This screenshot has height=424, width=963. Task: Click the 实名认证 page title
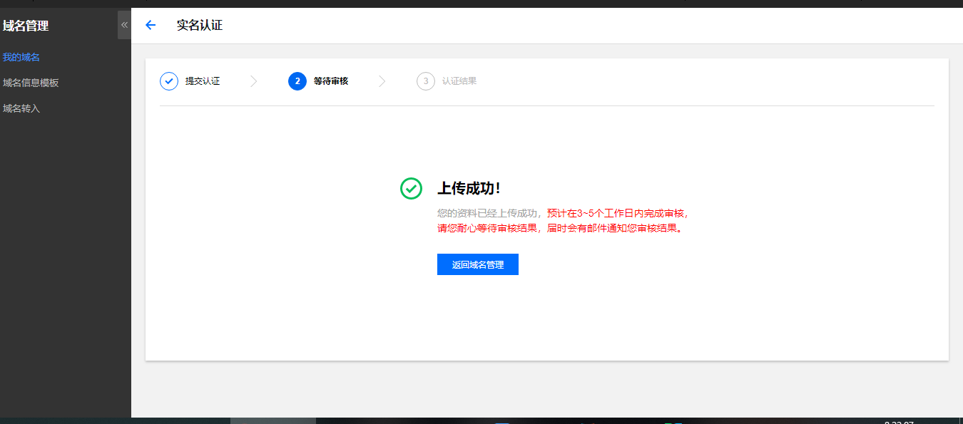pos(200,24)
